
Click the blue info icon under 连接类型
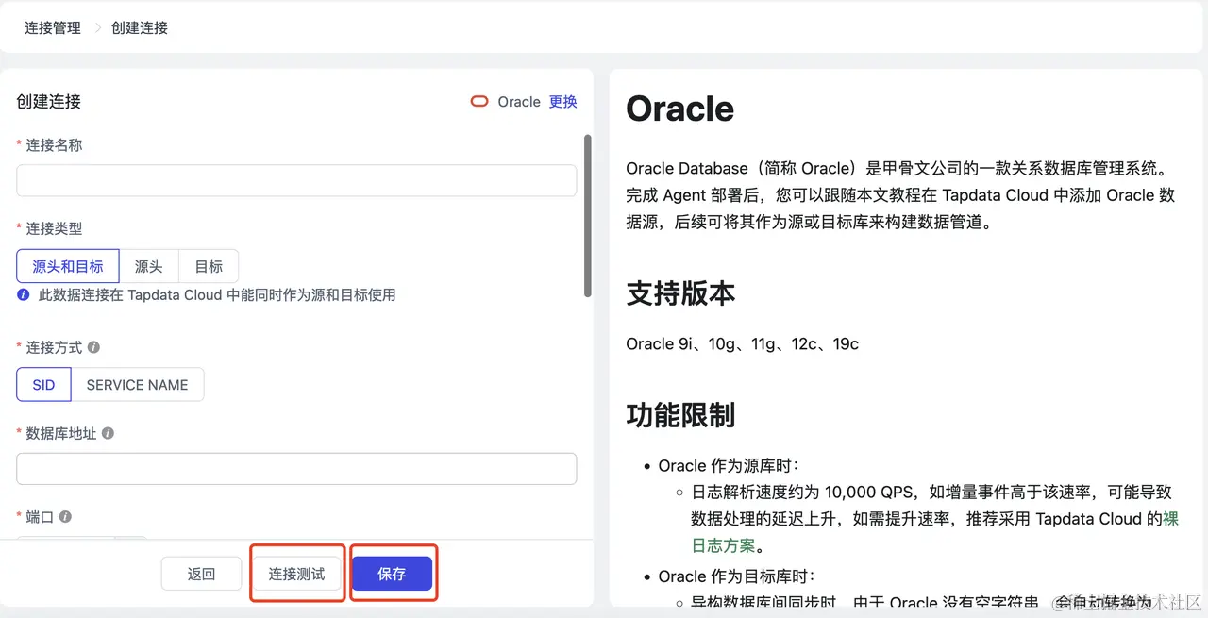coord(24,294)
